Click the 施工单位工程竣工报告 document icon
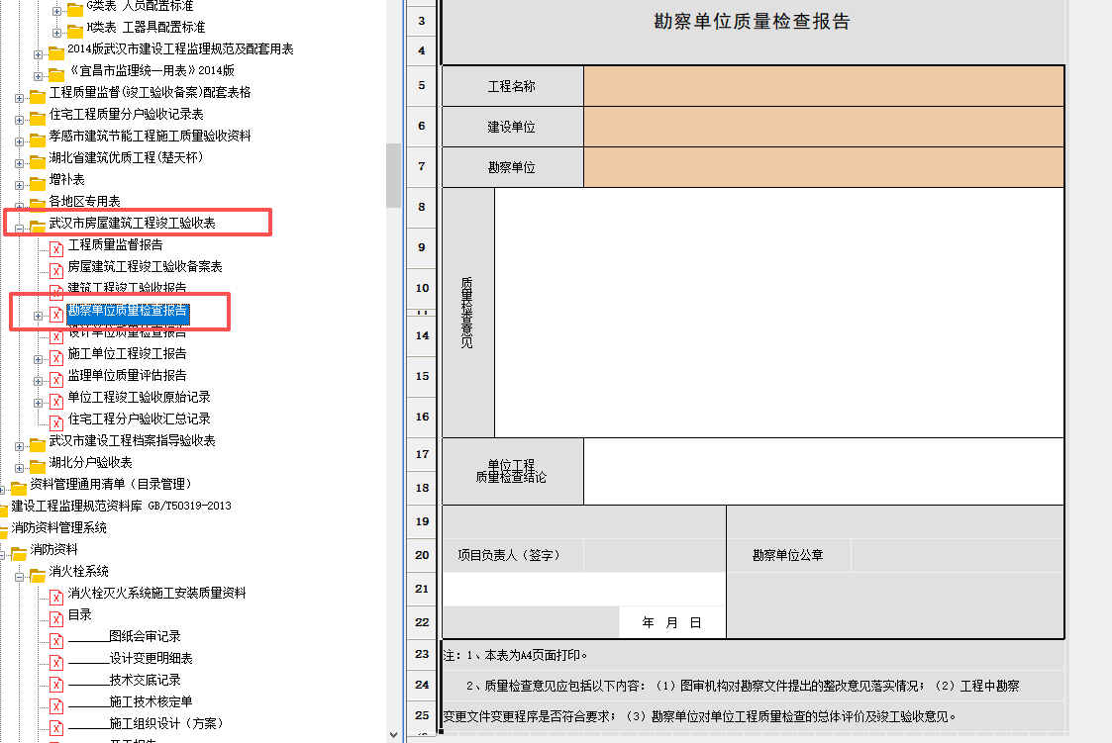The image size is (1112, 743). click(x=56, y=354)
